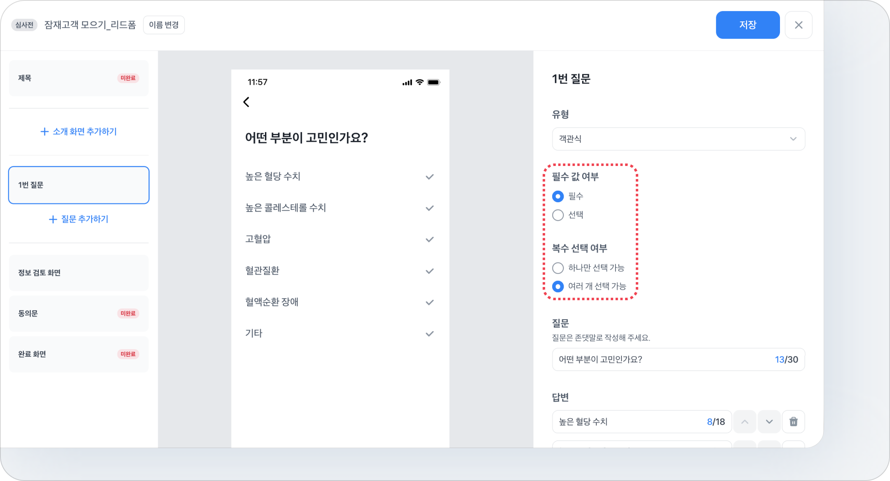Click the X close icon beside 저장

(798, 25)
